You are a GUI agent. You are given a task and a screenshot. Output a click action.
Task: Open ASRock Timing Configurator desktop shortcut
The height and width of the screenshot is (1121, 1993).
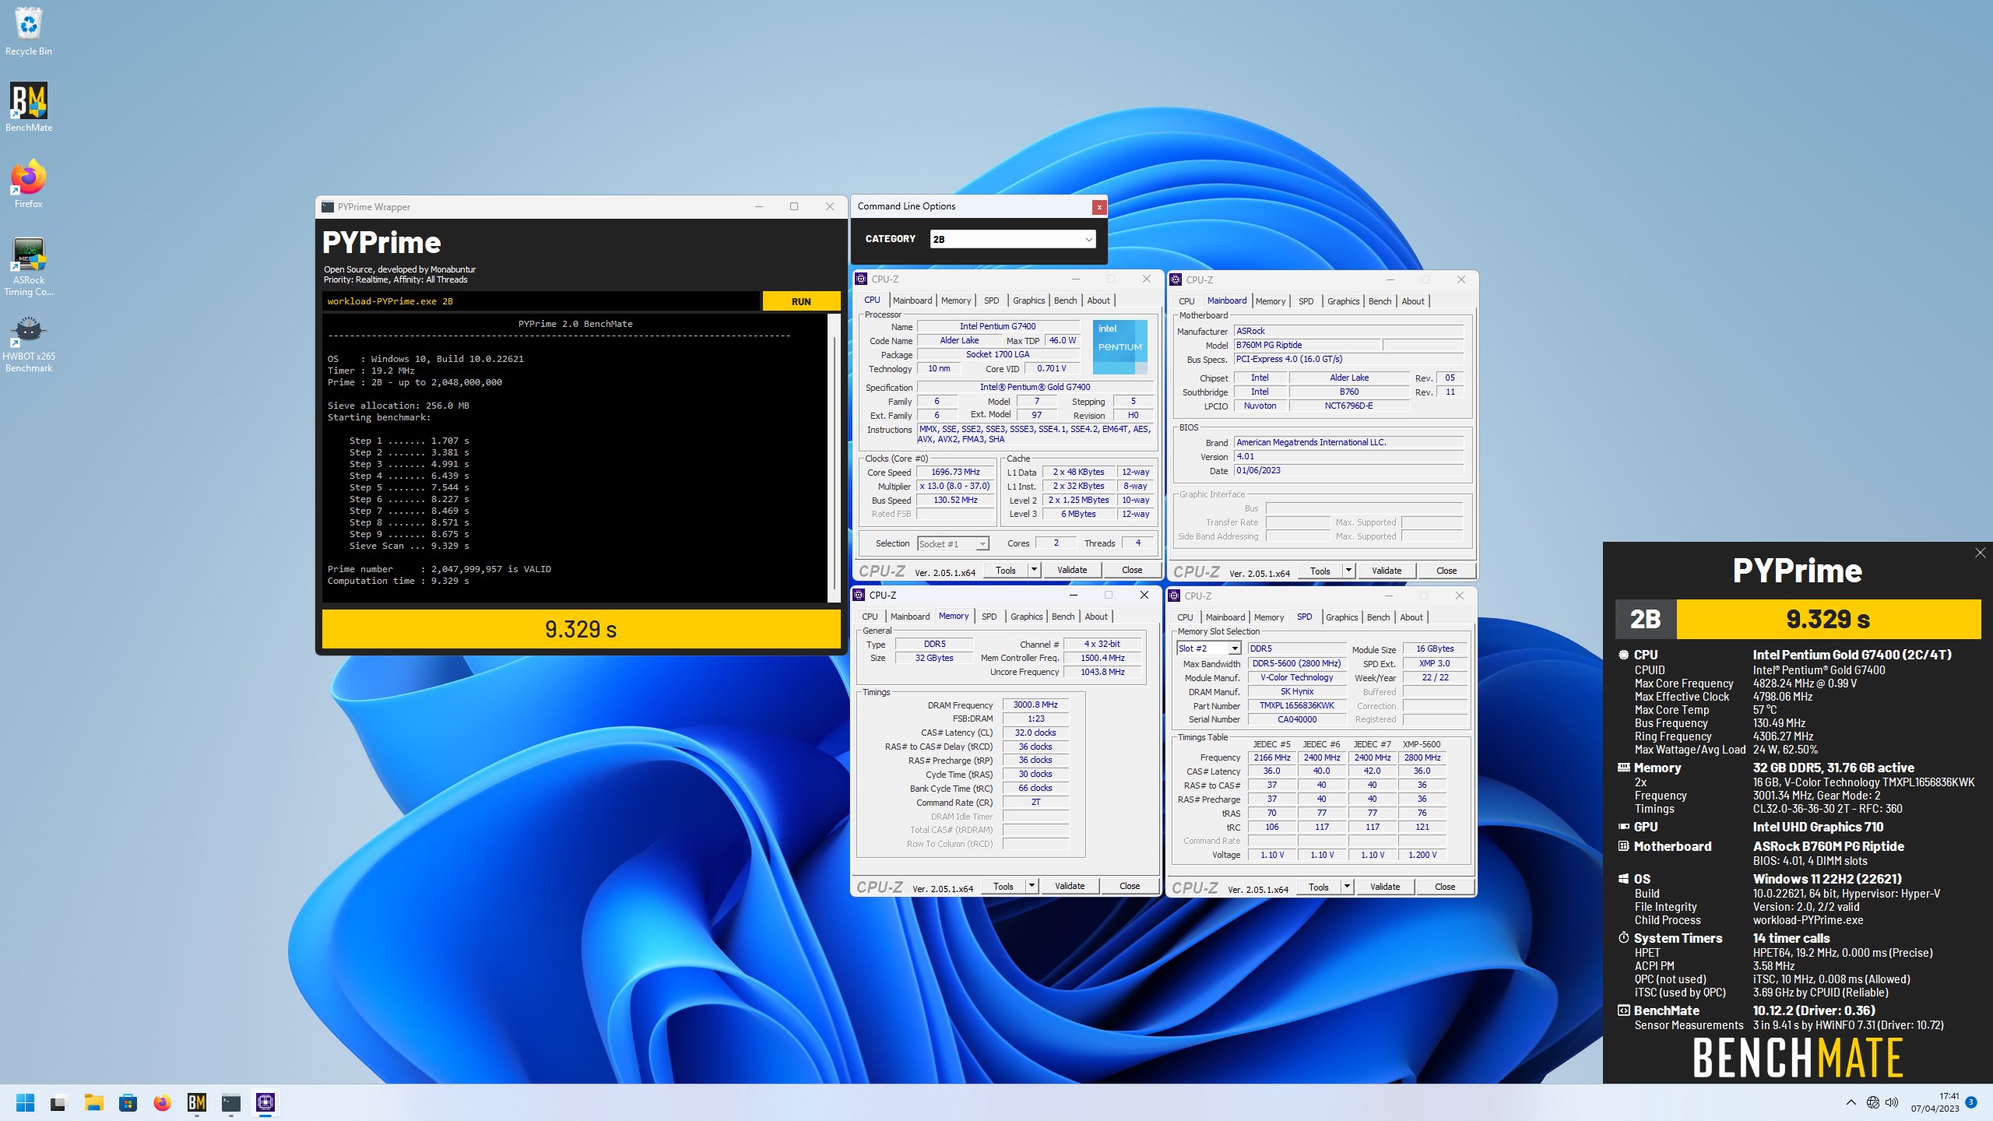(x=29, y=266)
